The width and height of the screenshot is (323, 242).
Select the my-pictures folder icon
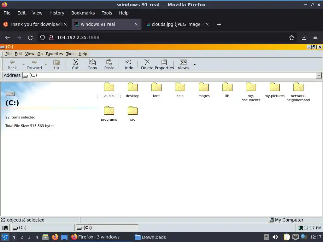[x=275, y=87]
